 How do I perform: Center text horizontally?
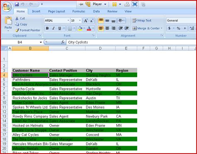coord(107,28)
